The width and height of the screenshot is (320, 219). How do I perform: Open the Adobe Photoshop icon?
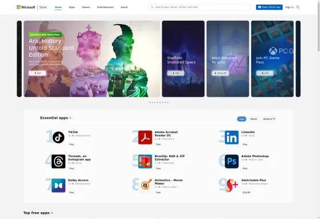(x=232, y=162)
